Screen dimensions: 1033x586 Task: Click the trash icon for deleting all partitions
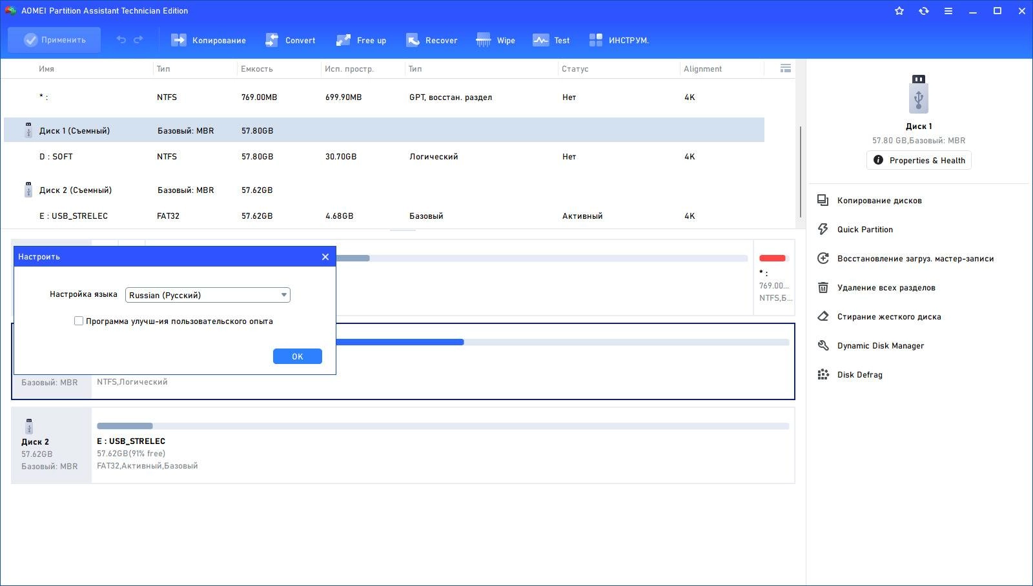coord(823,287)
